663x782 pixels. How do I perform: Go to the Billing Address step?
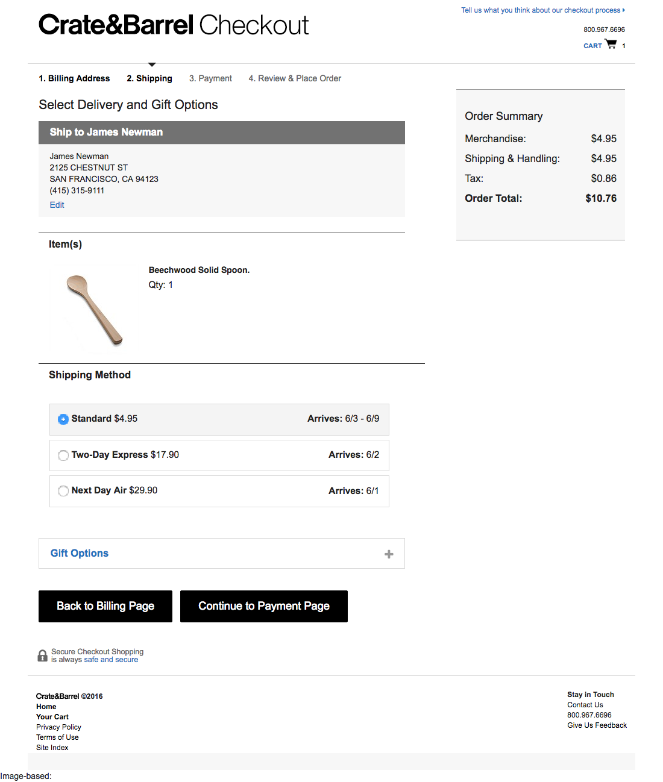coord(74,78)
